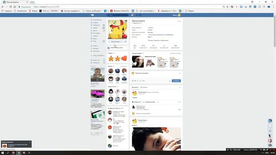Image resolution: width=276 pixels, height=155 pixels.
Task: Click the VK logo in the header
Action: pos(92,15)
